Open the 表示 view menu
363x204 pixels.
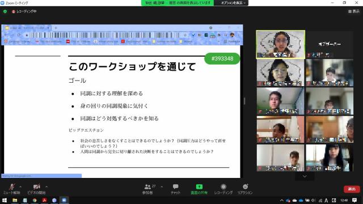click(x=354, y=11)
